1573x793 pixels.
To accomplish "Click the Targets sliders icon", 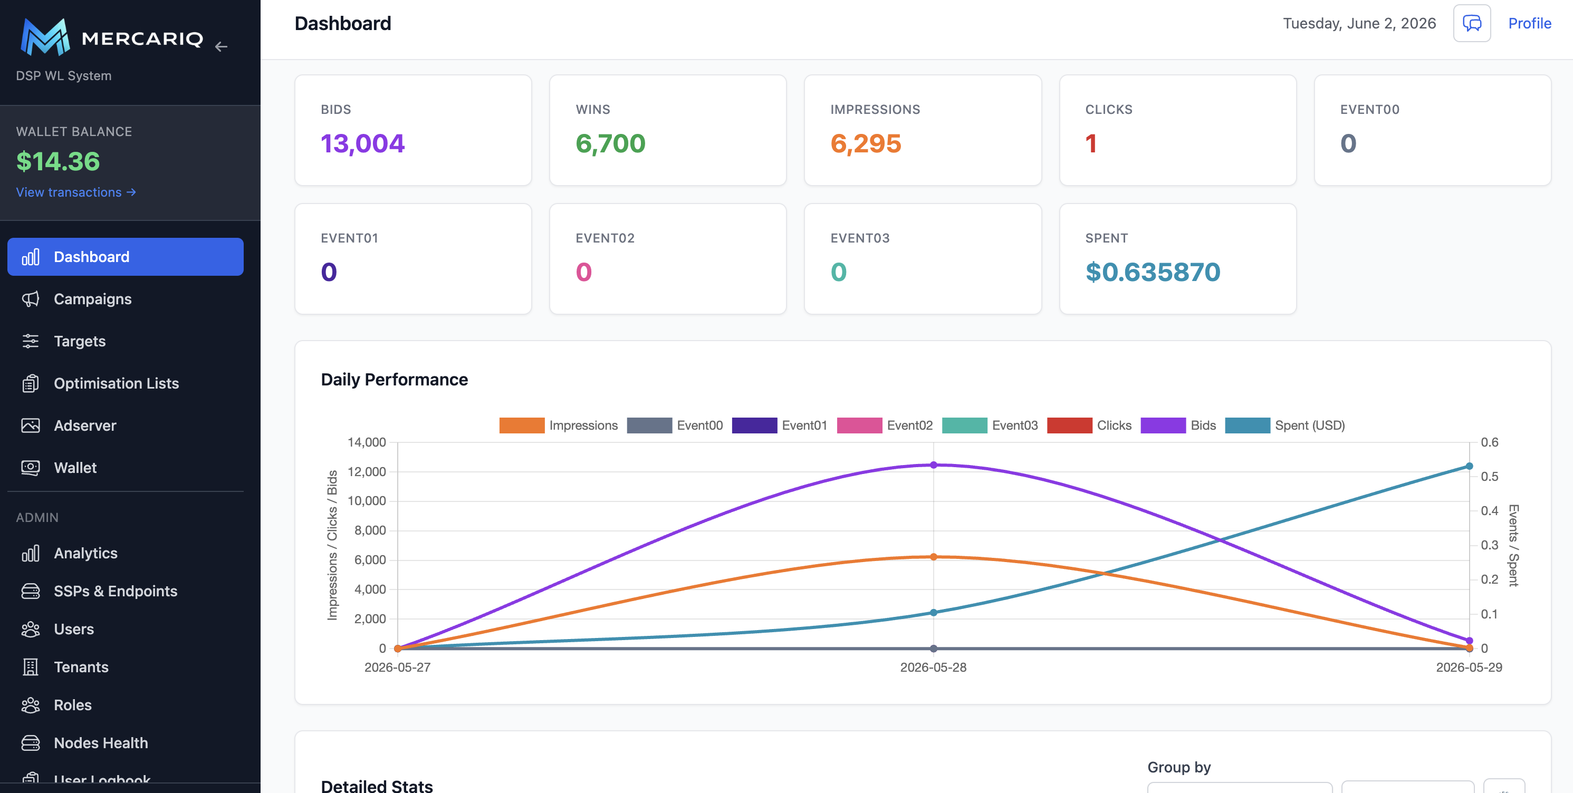I will [x=31, y=341].
